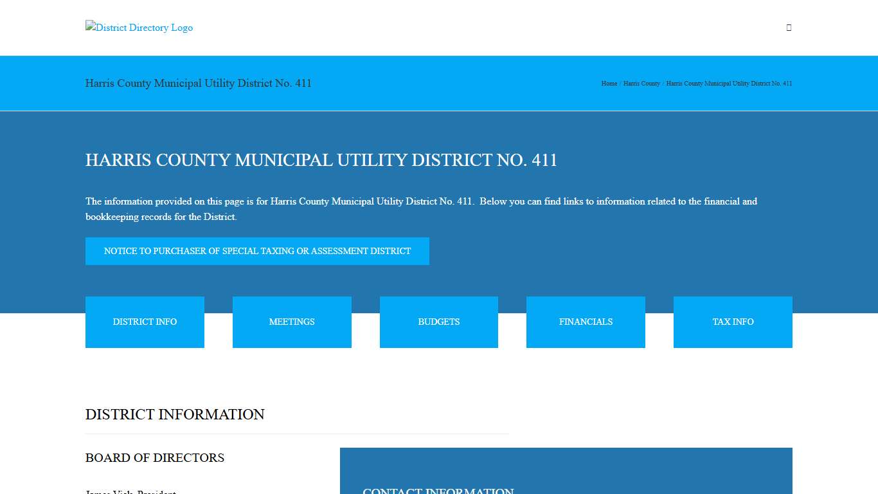Viewport: 878px width, 494px height.
Task: Open the FINANCIALS navigation tile
Action: click(586, 322)
